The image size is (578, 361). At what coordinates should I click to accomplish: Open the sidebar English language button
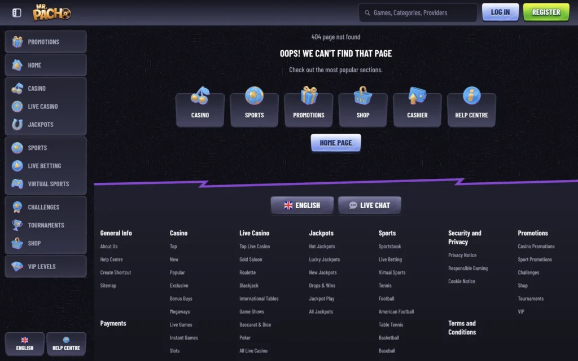pos(25,344)
